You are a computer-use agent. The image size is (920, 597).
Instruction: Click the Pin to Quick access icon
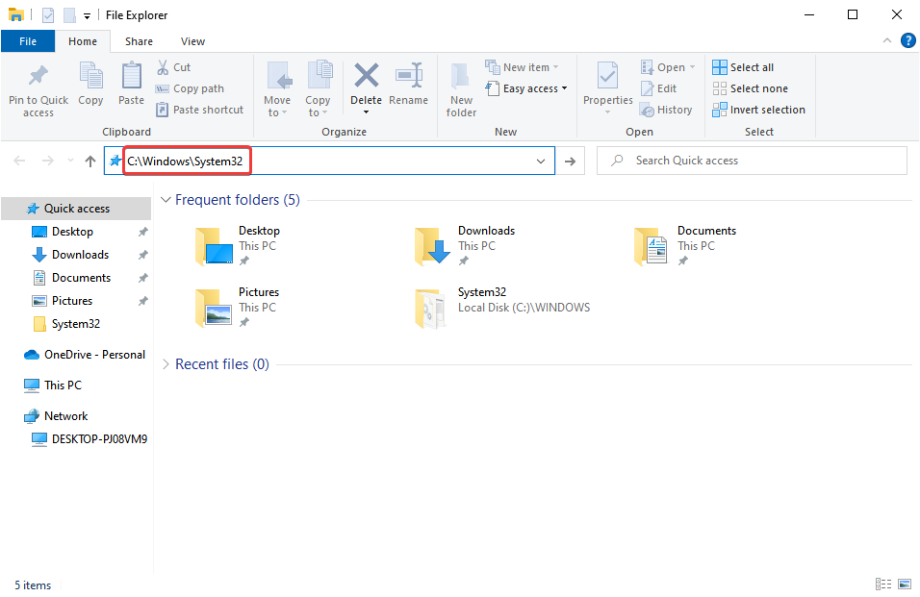coord(38,76)
